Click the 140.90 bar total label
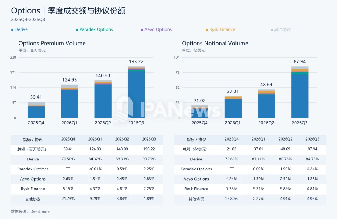This screenshot has width=337, height=219. [x=103, y=76]
